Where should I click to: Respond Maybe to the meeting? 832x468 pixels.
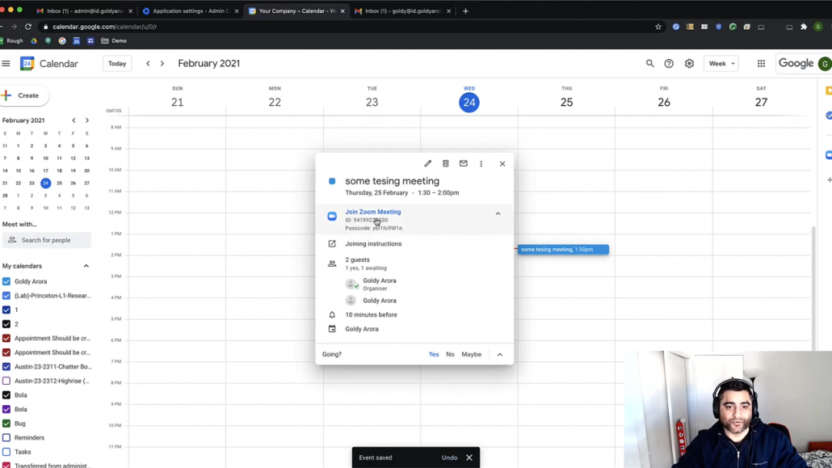pyautogui.click(x=471, y=354)
